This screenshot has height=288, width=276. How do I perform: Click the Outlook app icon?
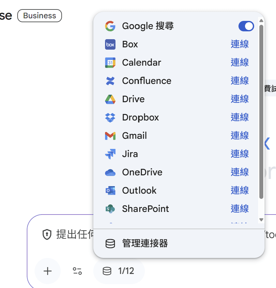pos(110,190)
